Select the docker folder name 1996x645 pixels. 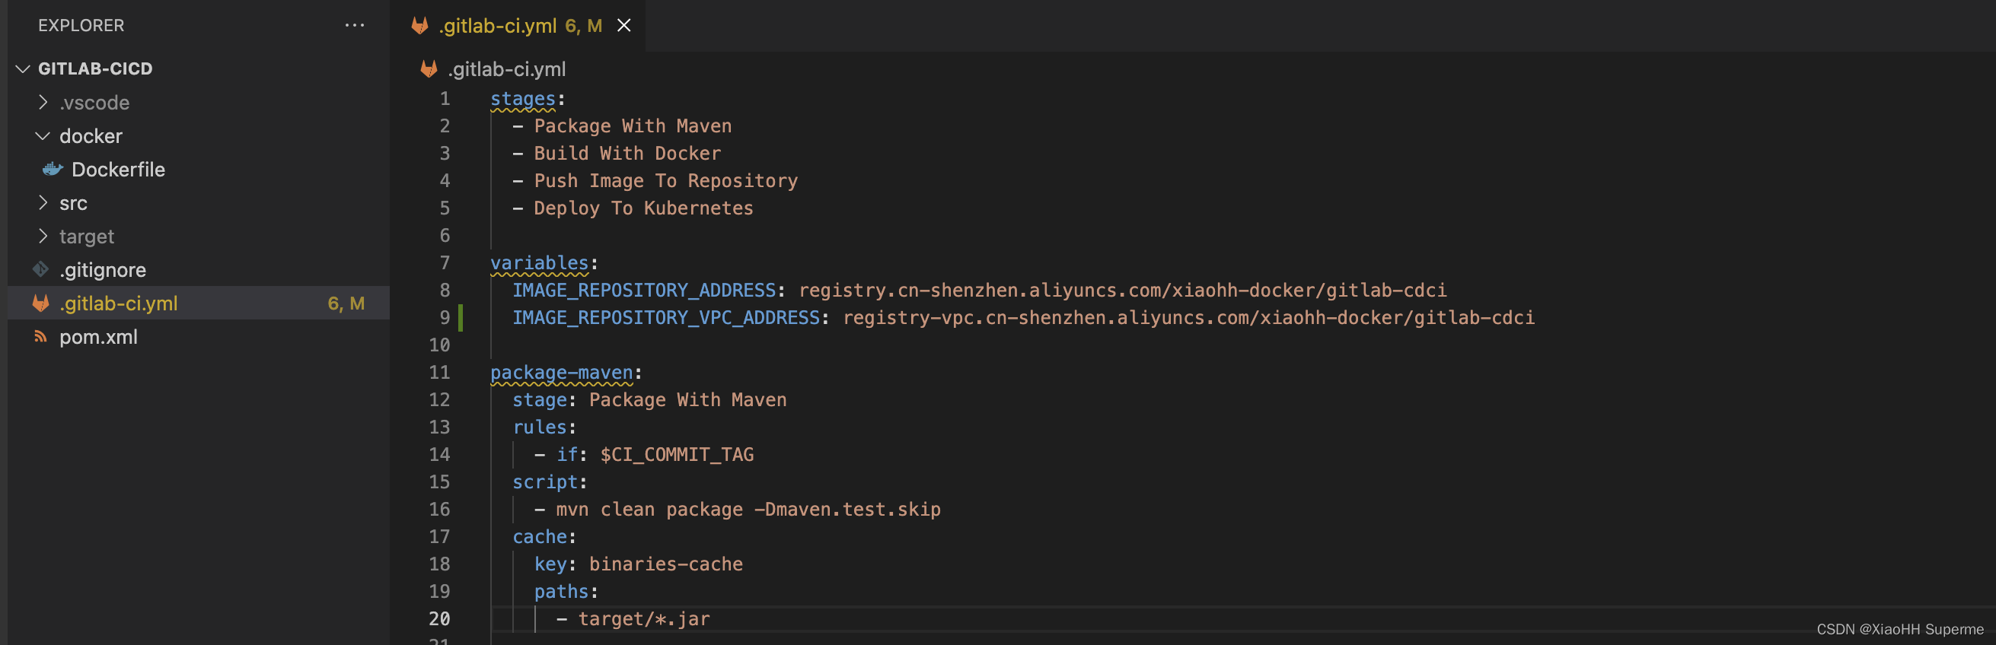(91, 136)
